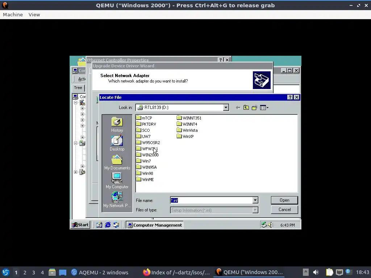Switch to Firefox Index of isos window
371x278 pixels.
pyautogui.click(x=176, y=273)
